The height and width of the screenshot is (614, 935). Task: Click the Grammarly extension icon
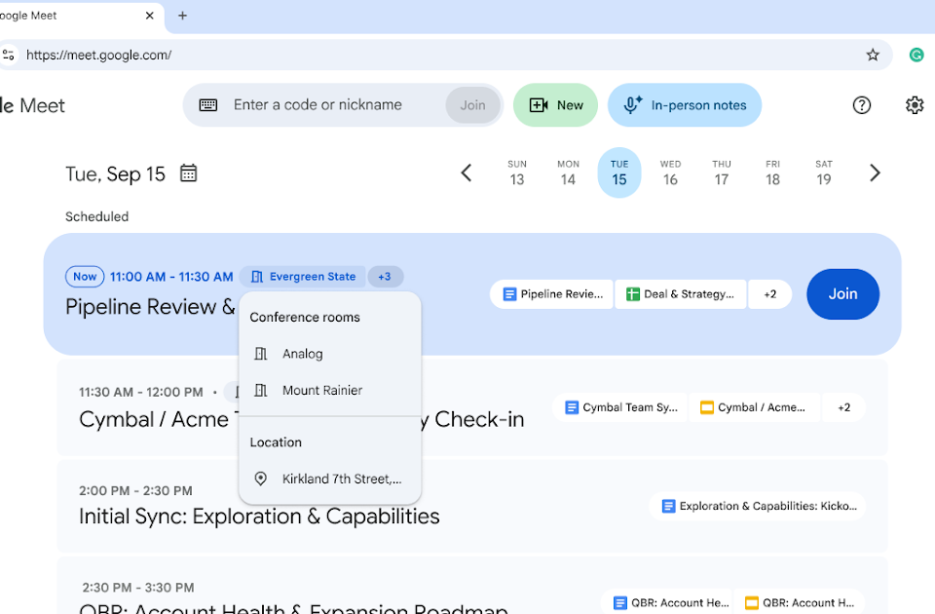click(916, 55)
